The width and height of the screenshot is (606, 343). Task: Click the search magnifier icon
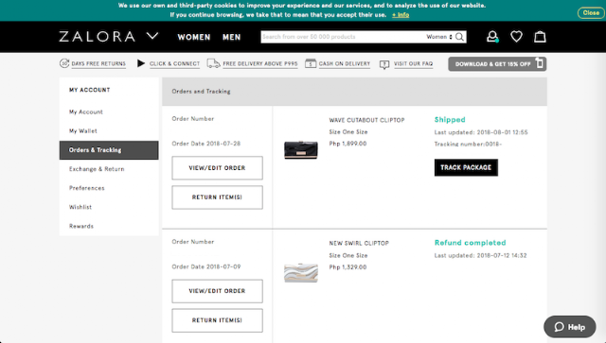(459, 37)
